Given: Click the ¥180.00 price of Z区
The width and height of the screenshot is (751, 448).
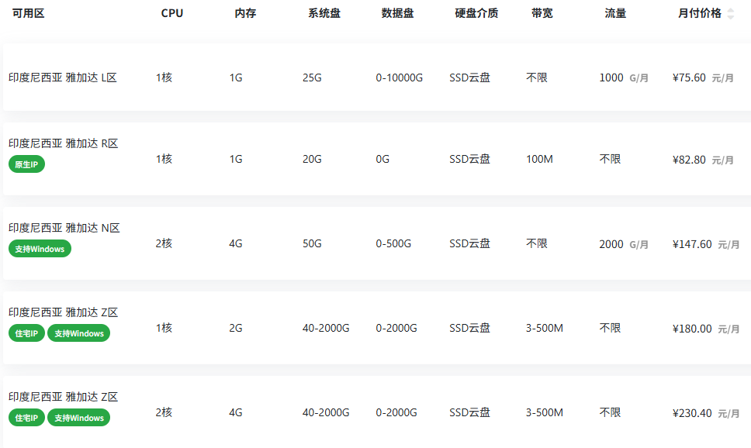Looking at the screenshot, I should [692, 329].
